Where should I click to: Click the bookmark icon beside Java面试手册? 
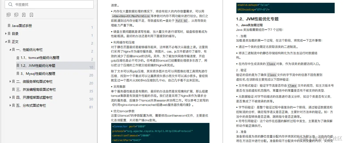(x=9, y=26)
